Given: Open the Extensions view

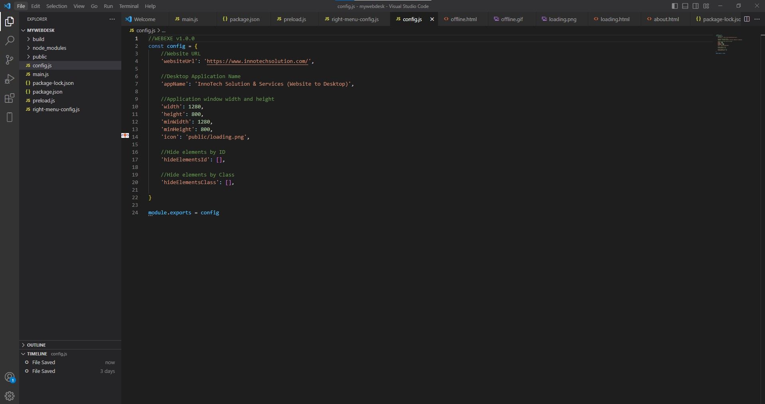Looking at the screenshot, I should 10,98.
